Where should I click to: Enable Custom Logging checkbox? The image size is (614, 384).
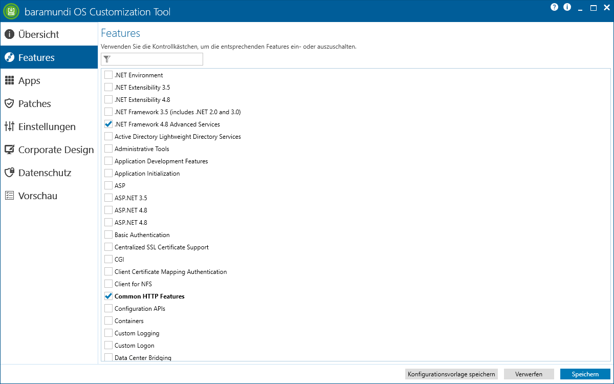pyautogui.click(x=108, y=333)
